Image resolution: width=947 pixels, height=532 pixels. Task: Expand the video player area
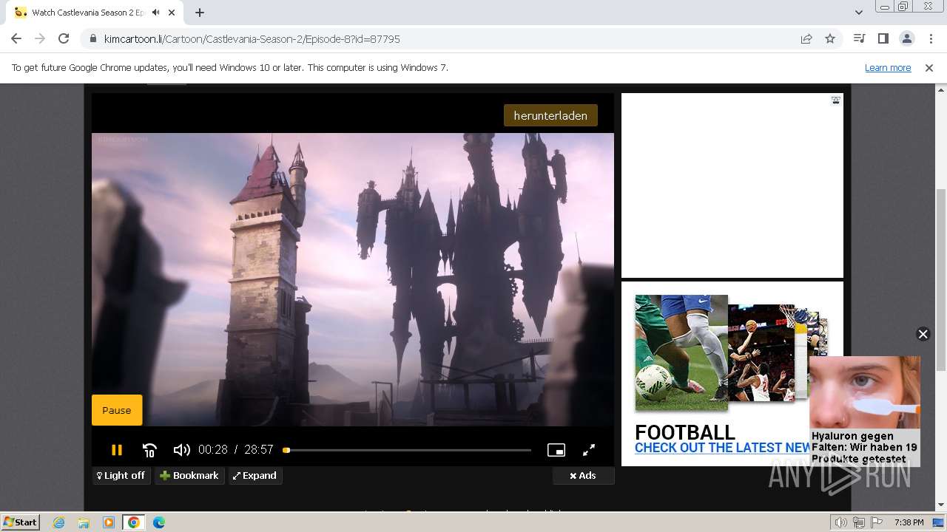255,475
